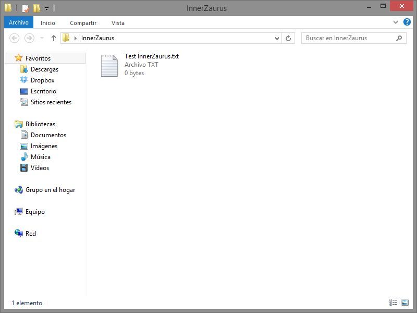Click the Vídeos film icon
This screenshot has width=417, height=313.
coord(24,167)
